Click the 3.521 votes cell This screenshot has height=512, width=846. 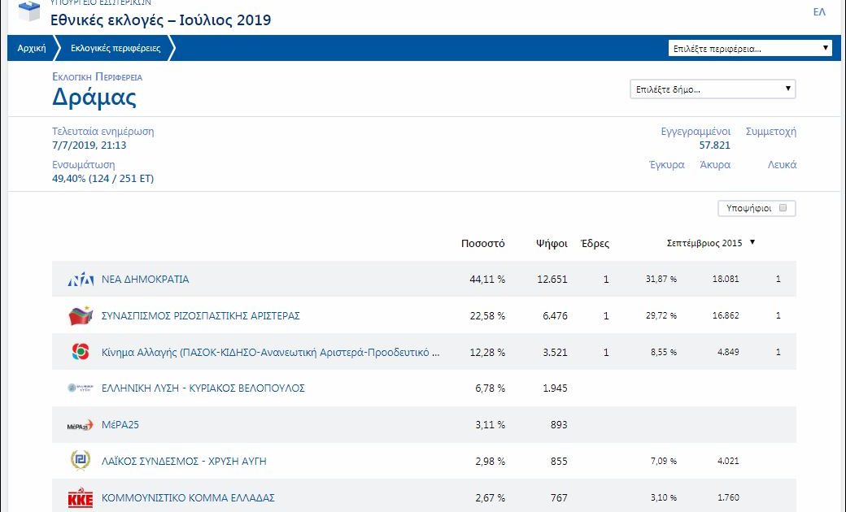tap(555, 353)
